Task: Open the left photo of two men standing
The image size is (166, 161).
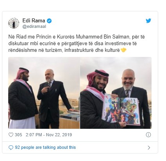Action: click(44, 93)
